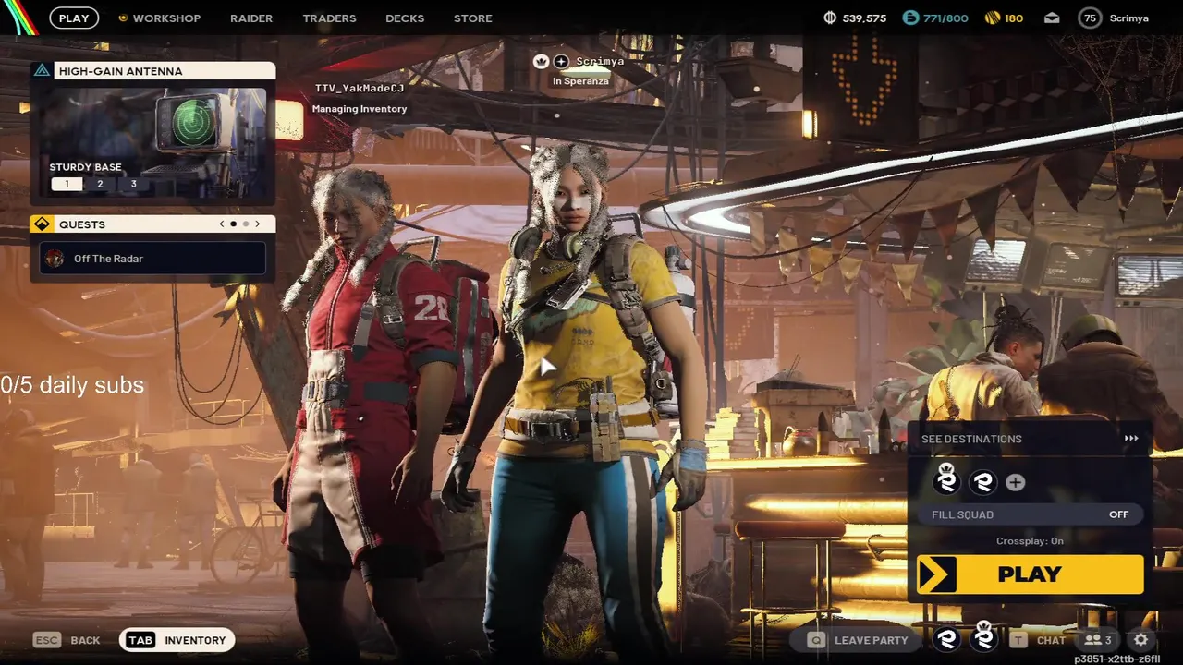Go to the Traders tab
1183x665 pixels.
pos(329,18)
